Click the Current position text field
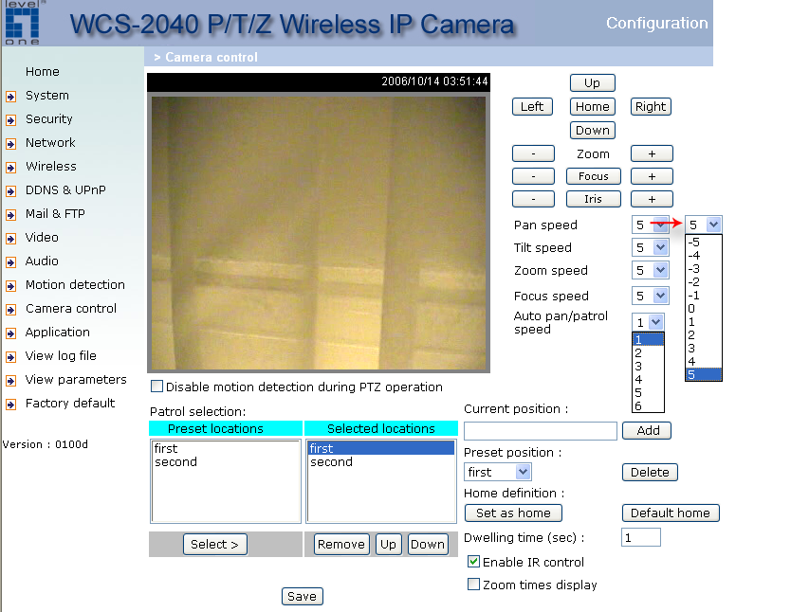This screenshot has width=791, height=612. [x=541, y=431]
